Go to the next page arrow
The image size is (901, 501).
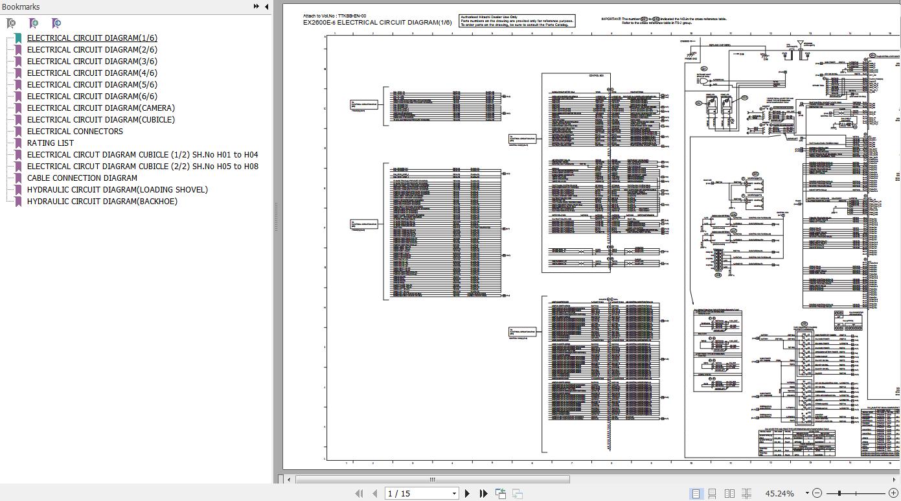467,493
